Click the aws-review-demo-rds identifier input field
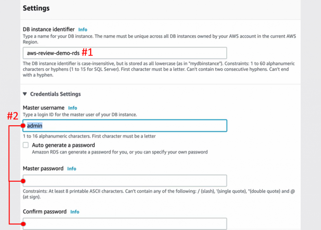The height and width of the screenshot is (230, 321). tap(125, 53)
